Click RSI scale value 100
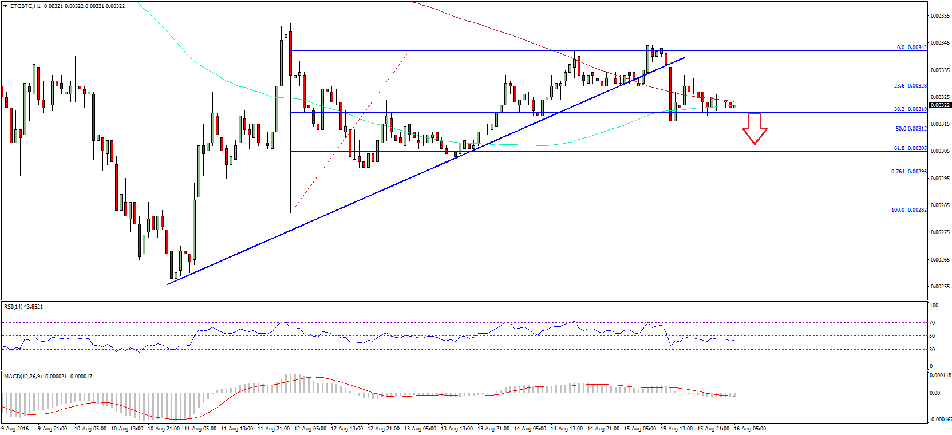The width and height of the screenshot is (952, 435). [x=934, y=306]
